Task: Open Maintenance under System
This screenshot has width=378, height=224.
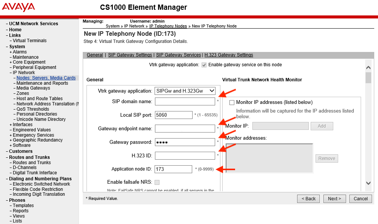Action: point(26,57)
